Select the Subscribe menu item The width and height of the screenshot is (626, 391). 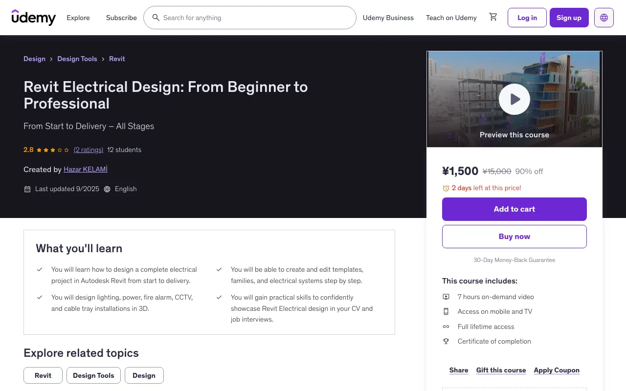click(121, 18)
